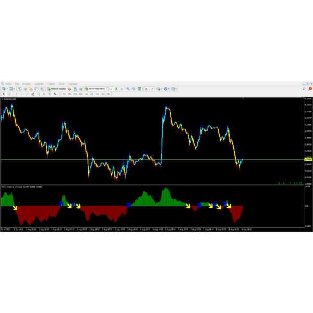
Task: Switch timeframe to M5
Action: (69, 94)
